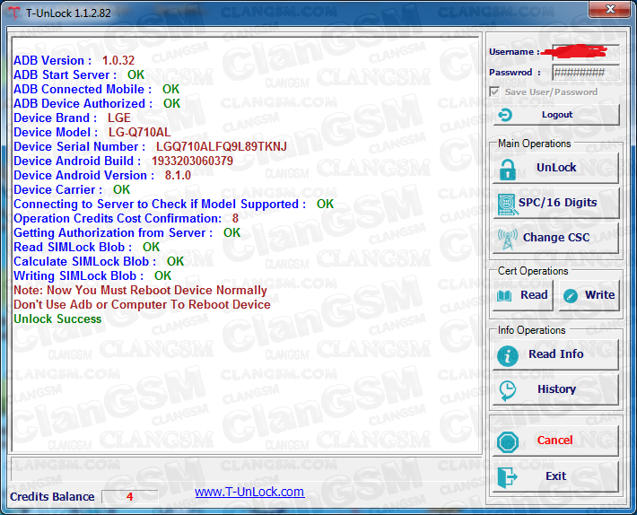Viewport: 637px width, 515px height.
Task: Click 'Getting Authorization from Server' line
Action: pos(127,232)
